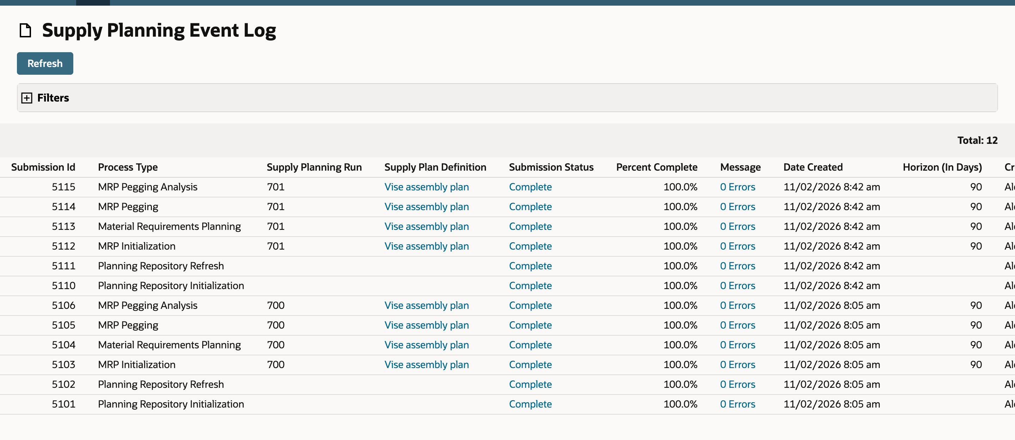
Task: Select the run 700 cell in row 5105
Action: [275, 325]
